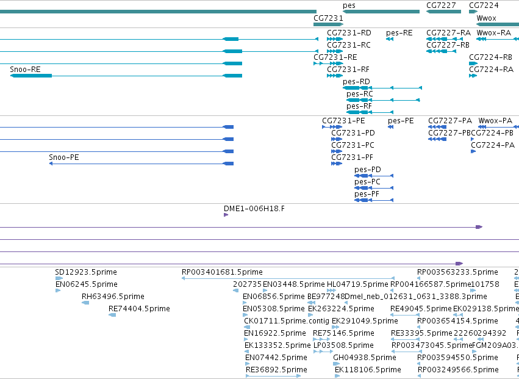Click the pes-RC transcript label
This screenshot has height=379, width=519.
pos(359,94)
